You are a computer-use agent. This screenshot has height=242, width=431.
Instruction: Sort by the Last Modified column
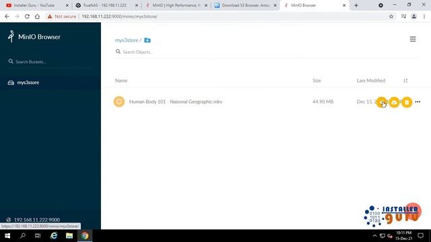[x=371, y=81]
